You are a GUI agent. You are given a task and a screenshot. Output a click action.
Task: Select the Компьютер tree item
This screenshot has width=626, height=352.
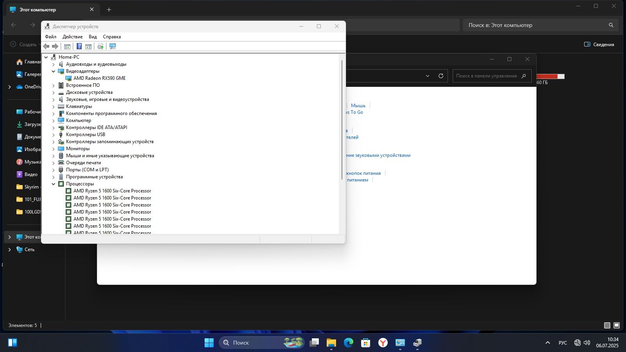[78, 120]
